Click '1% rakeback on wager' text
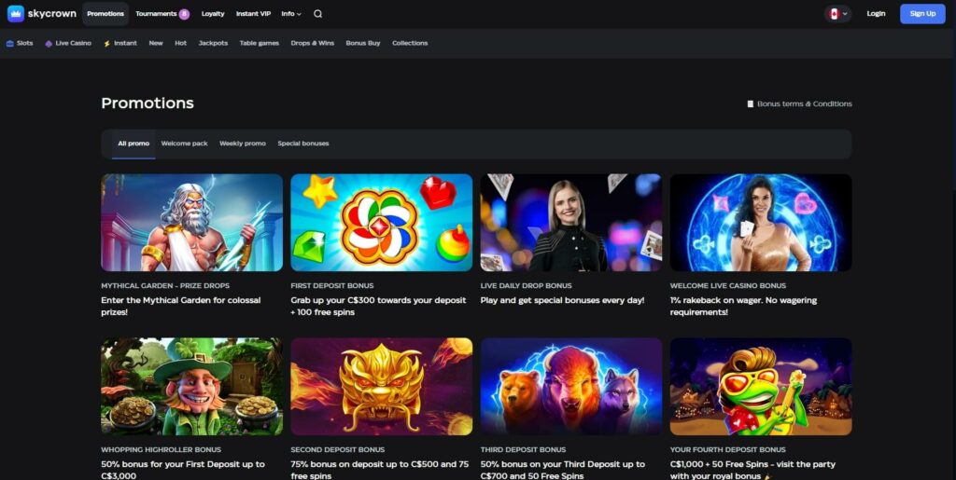 [717, 300]
